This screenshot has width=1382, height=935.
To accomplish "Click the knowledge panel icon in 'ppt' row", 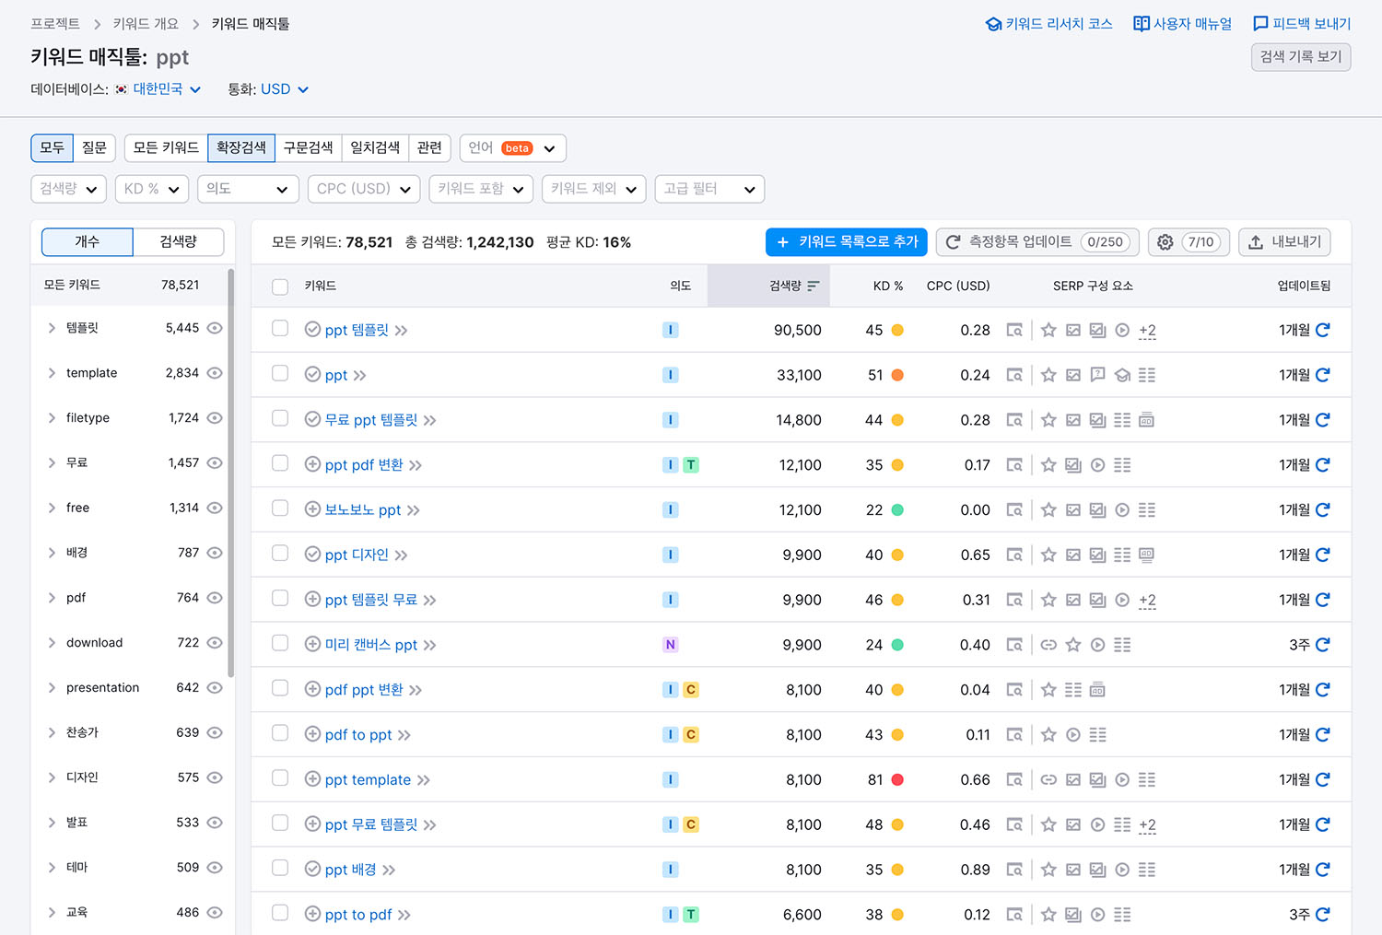I will click(1122, 375).
